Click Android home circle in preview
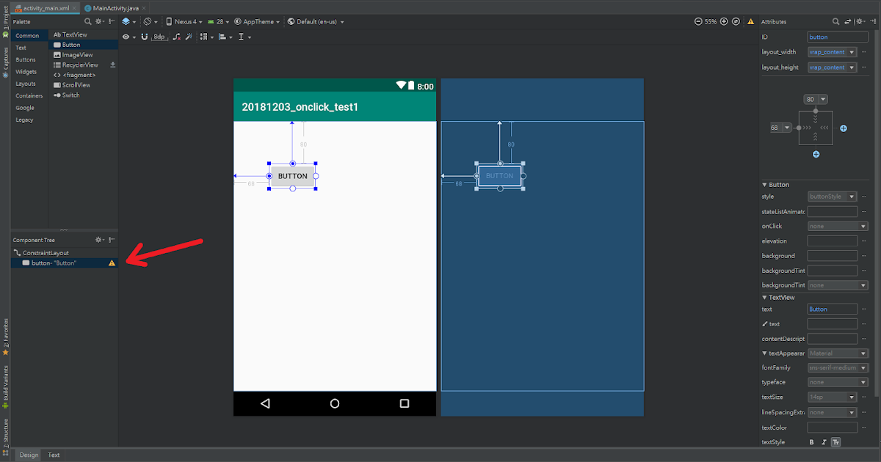The image size is (881, 462). point(335,403)
